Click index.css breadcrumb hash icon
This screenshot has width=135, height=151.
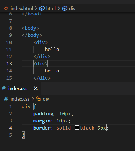click(6, 99)
